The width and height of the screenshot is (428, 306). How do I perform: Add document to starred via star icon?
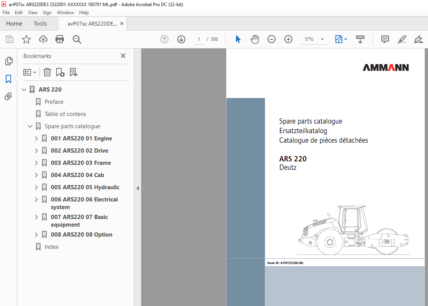[26, 39]
